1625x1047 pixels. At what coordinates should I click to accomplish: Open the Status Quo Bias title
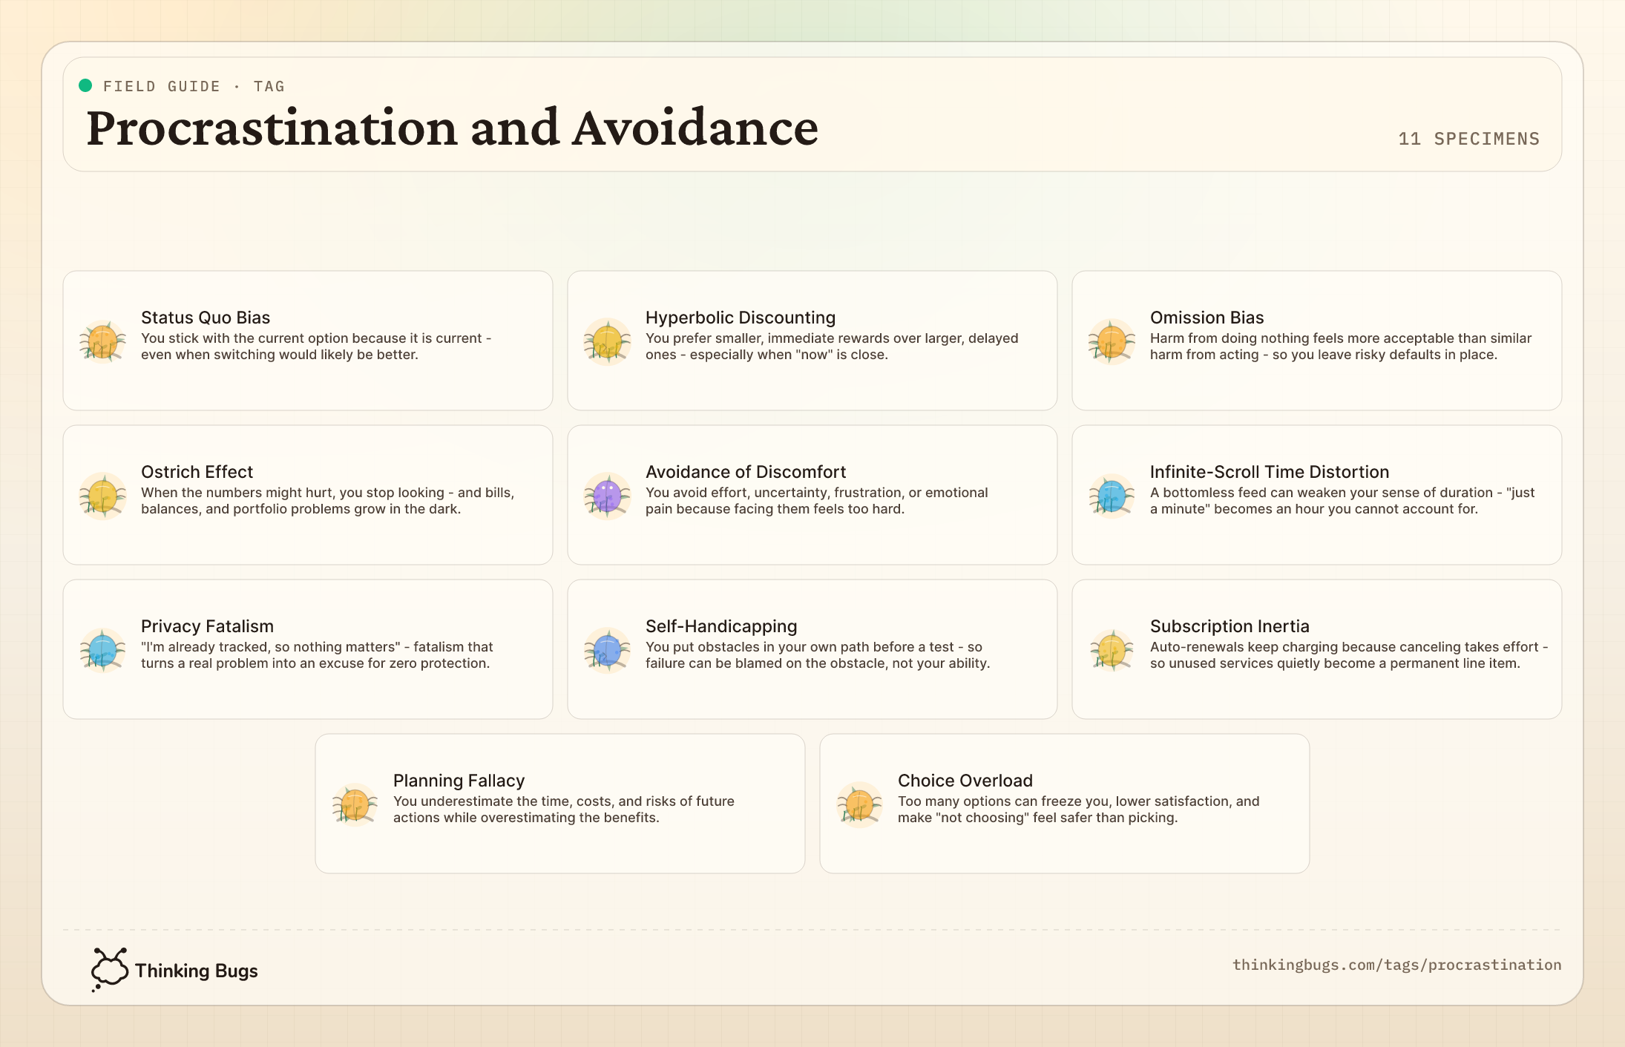point(206,318)
